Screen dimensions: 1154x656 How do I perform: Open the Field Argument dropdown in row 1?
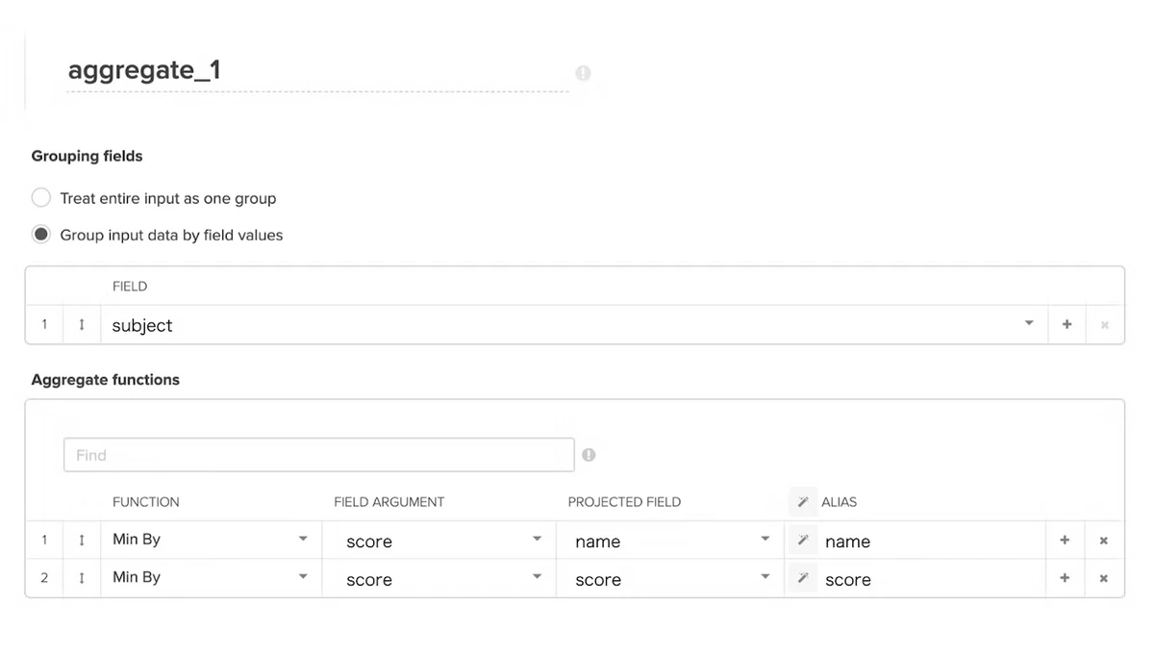tap(439, 541)
